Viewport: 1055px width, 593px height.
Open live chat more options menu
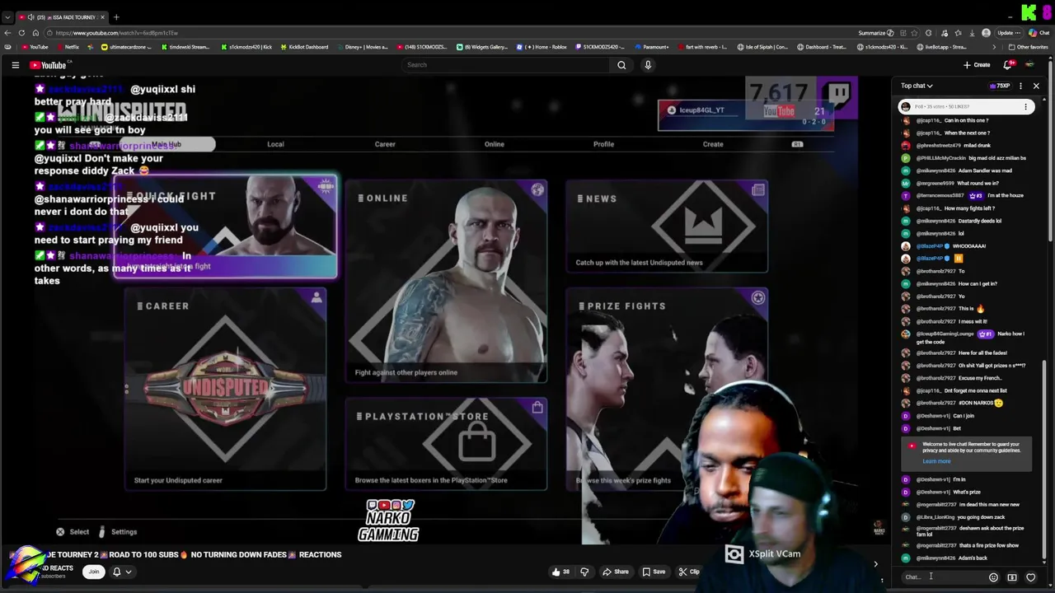[x=1020, y=86]
